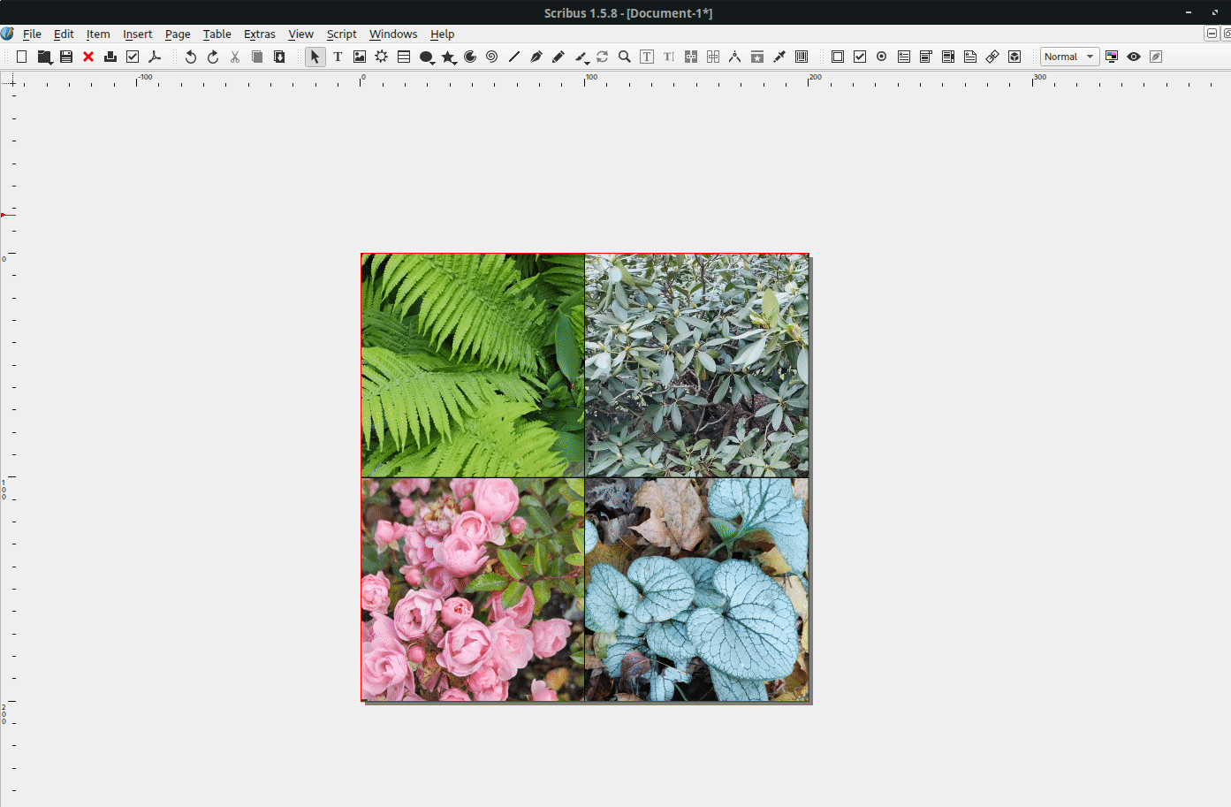Select the Insert Text Frame tool
The image size is (1231, 807).
click(338, 56)
